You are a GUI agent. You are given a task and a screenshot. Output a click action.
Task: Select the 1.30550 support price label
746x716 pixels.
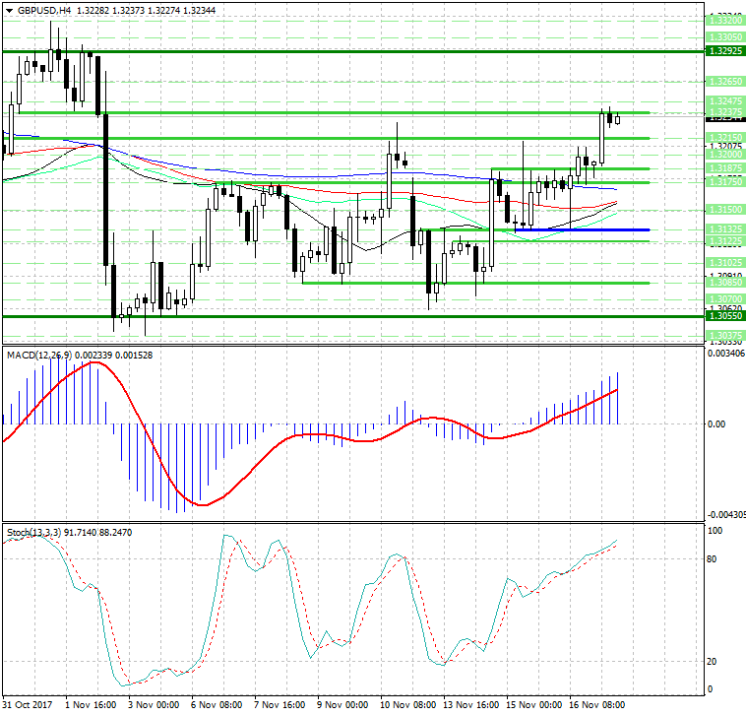724,316
